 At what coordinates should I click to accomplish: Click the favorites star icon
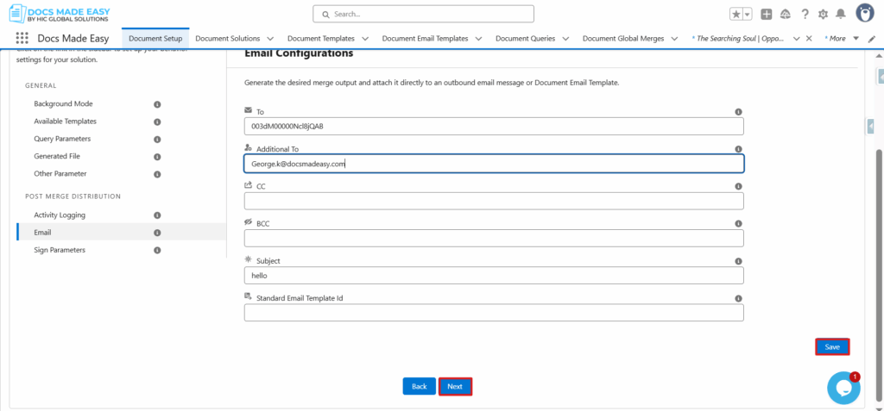click(x=736, y=14)
